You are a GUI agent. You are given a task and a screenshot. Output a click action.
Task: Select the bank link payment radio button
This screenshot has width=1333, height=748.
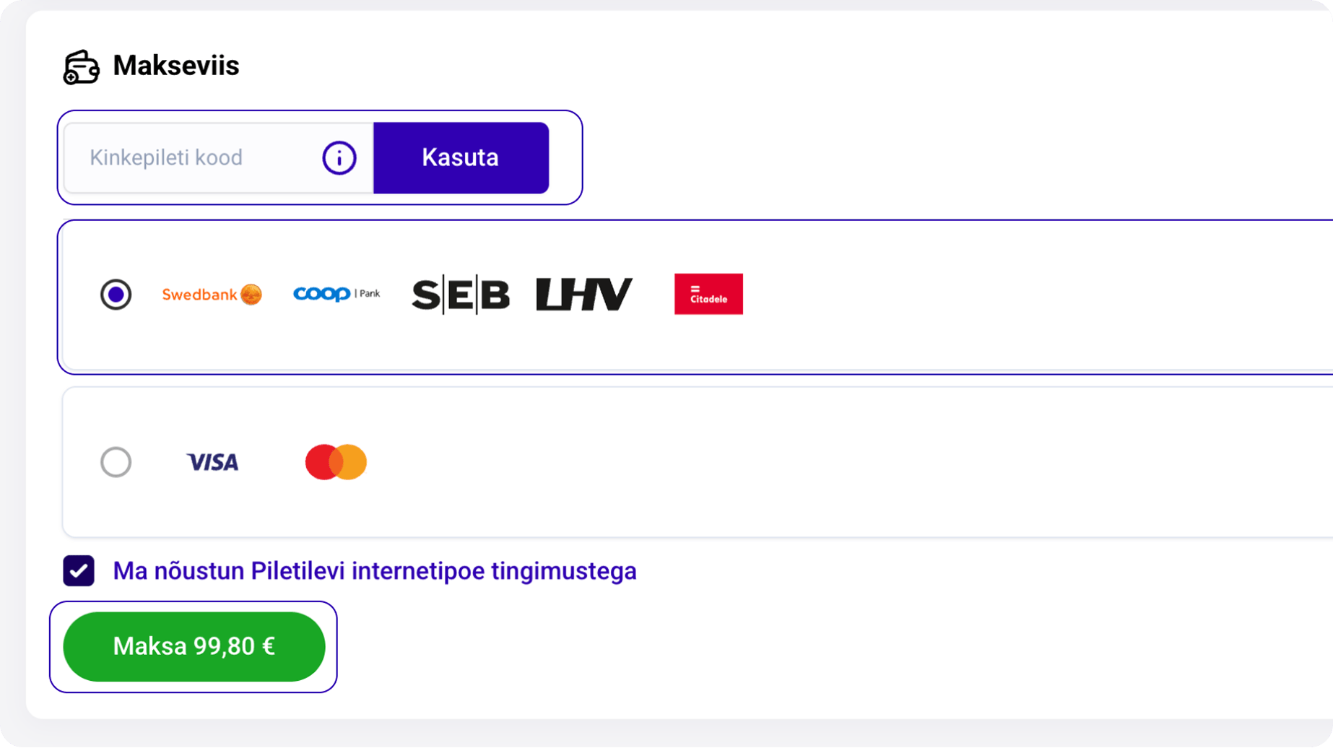click(x=116, y=295)
